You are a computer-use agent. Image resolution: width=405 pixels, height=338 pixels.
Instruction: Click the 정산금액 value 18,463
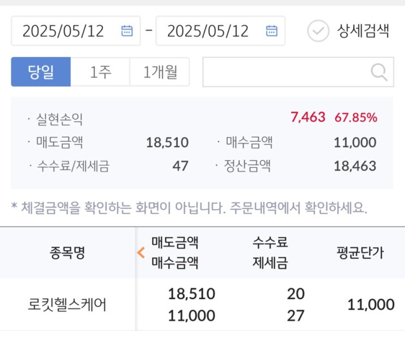355,166
